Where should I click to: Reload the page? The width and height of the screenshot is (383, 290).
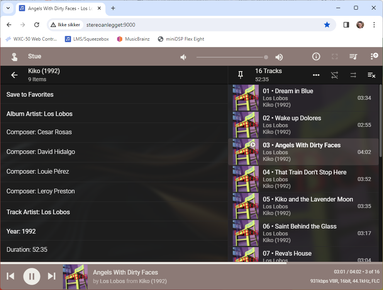tap(37, 25)
